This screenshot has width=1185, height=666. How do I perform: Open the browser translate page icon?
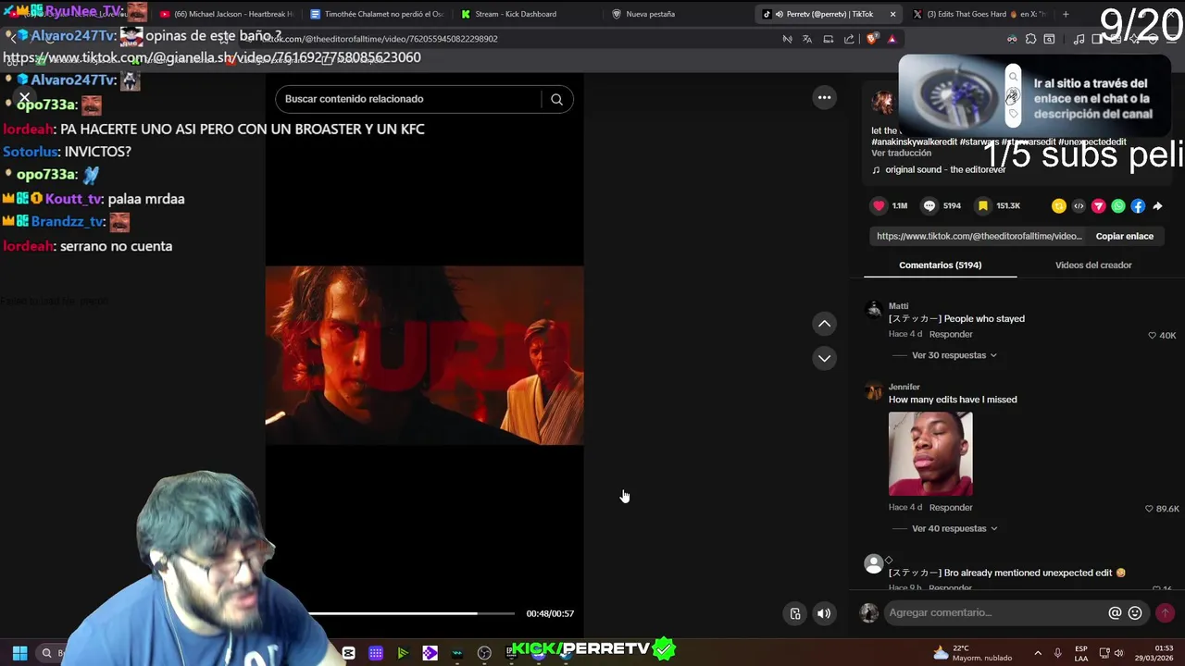807,39
